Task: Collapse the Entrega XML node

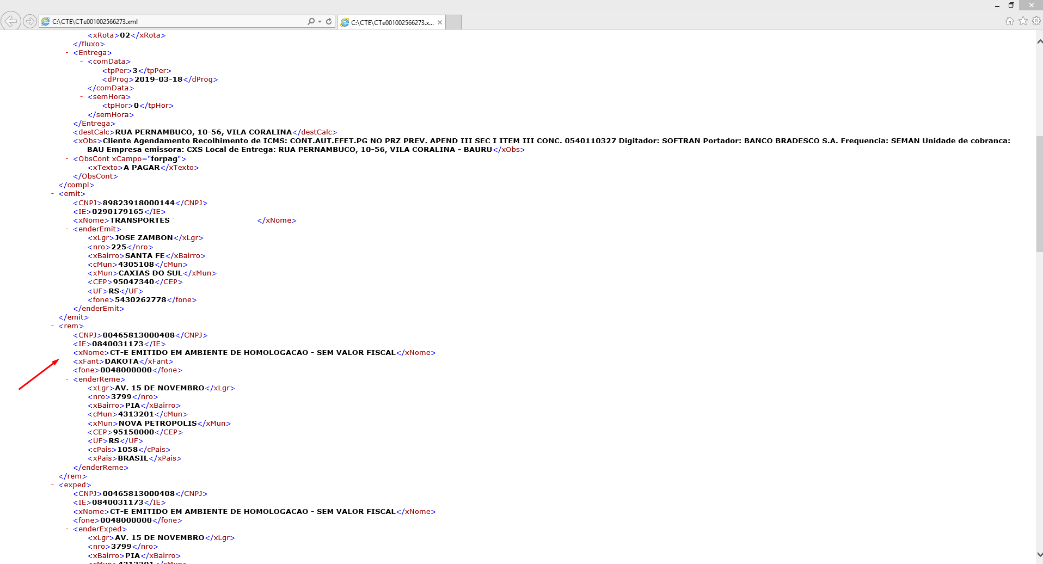Action: 67,53
